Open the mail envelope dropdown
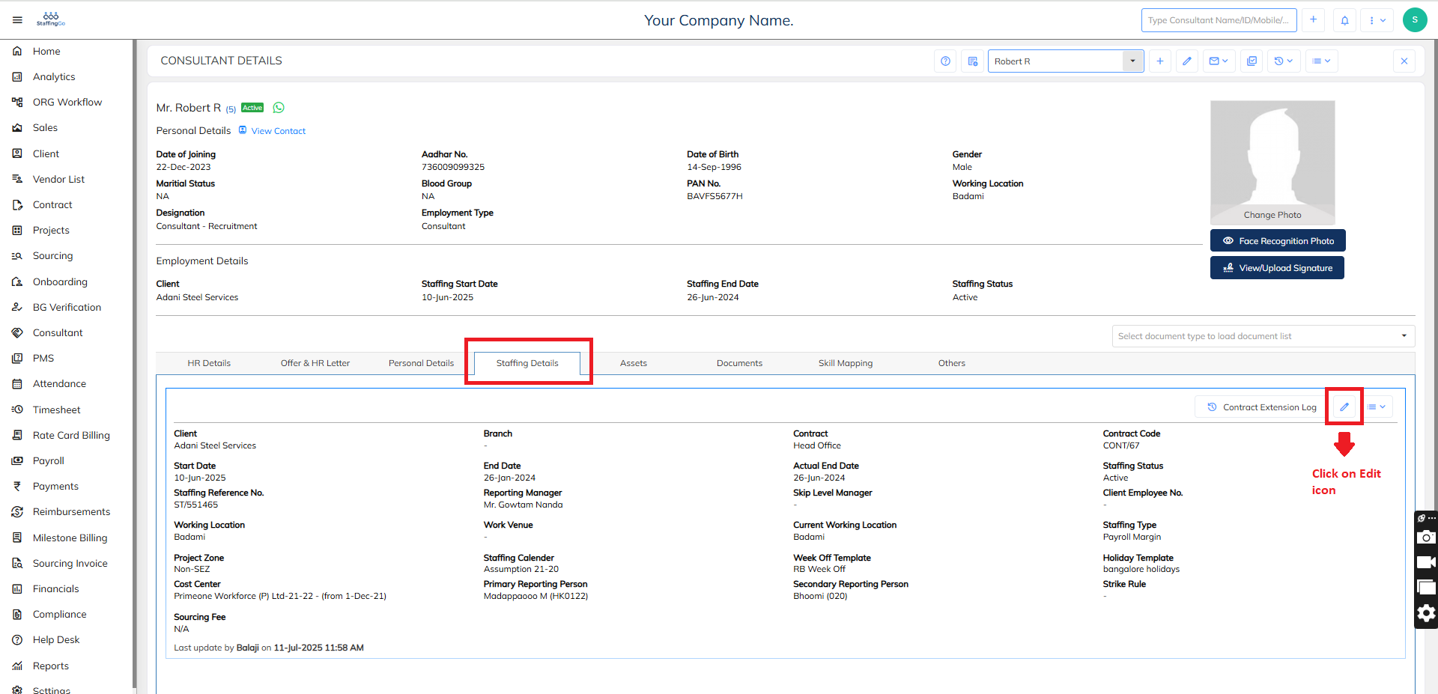 pos(1219,61)
